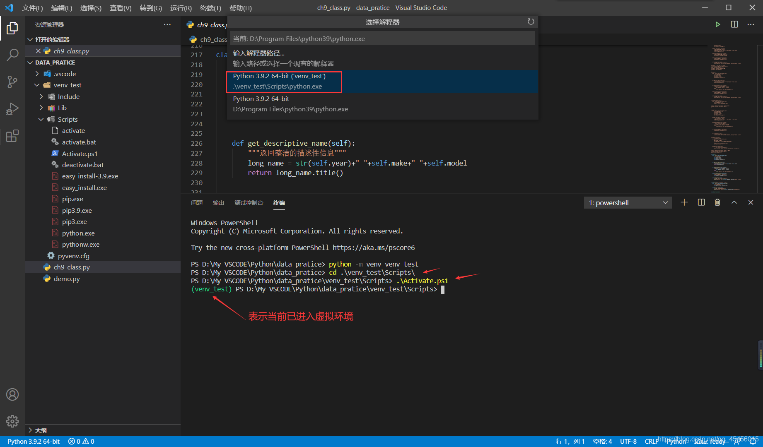Open the Explorer view in activity bar

point(12,28)
